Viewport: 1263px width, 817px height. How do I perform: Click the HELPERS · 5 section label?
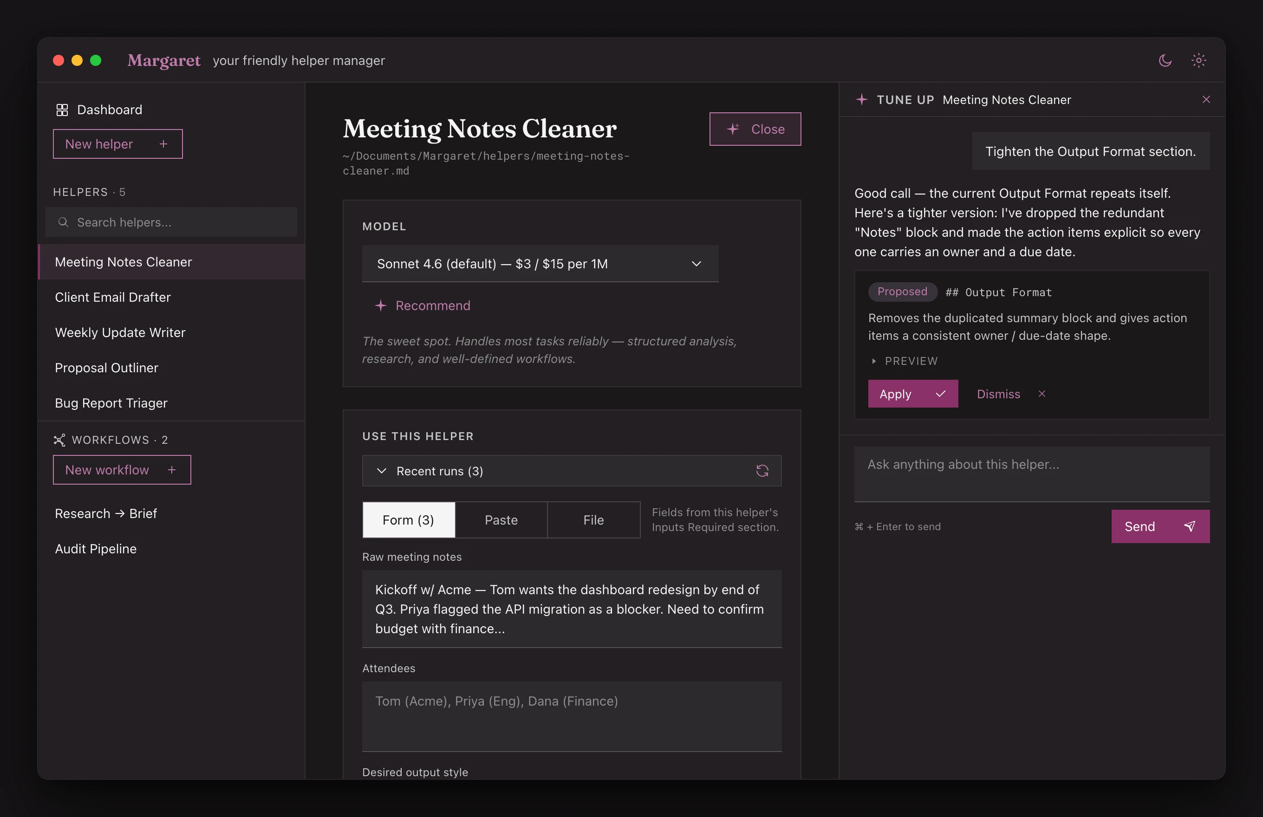pos(89,192)
